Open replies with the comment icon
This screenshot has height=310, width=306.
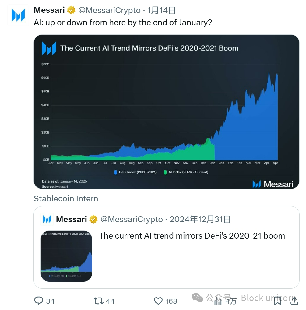coord(39,301)
